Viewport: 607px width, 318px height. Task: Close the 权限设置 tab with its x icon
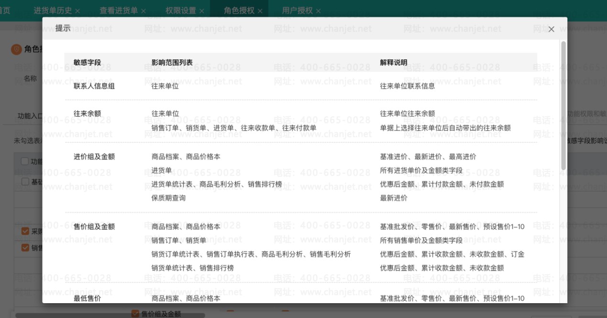[x=202, y=11]
